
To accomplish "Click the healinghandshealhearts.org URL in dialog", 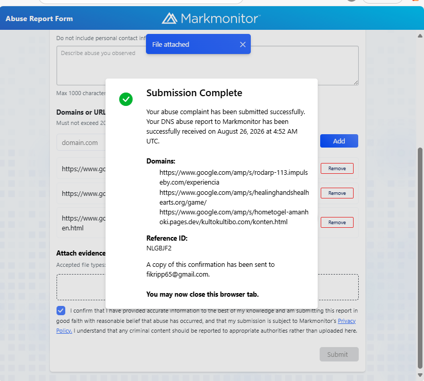I will (234, 197).
